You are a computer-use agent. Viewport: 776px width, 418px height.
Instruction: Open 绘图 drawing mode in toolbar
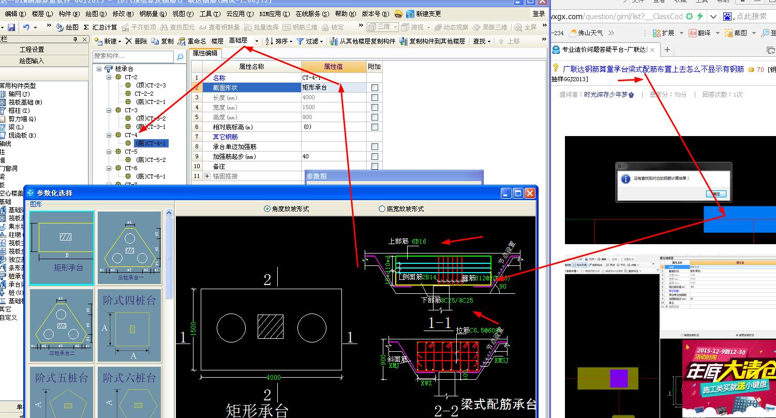click(x=67, y=27)
